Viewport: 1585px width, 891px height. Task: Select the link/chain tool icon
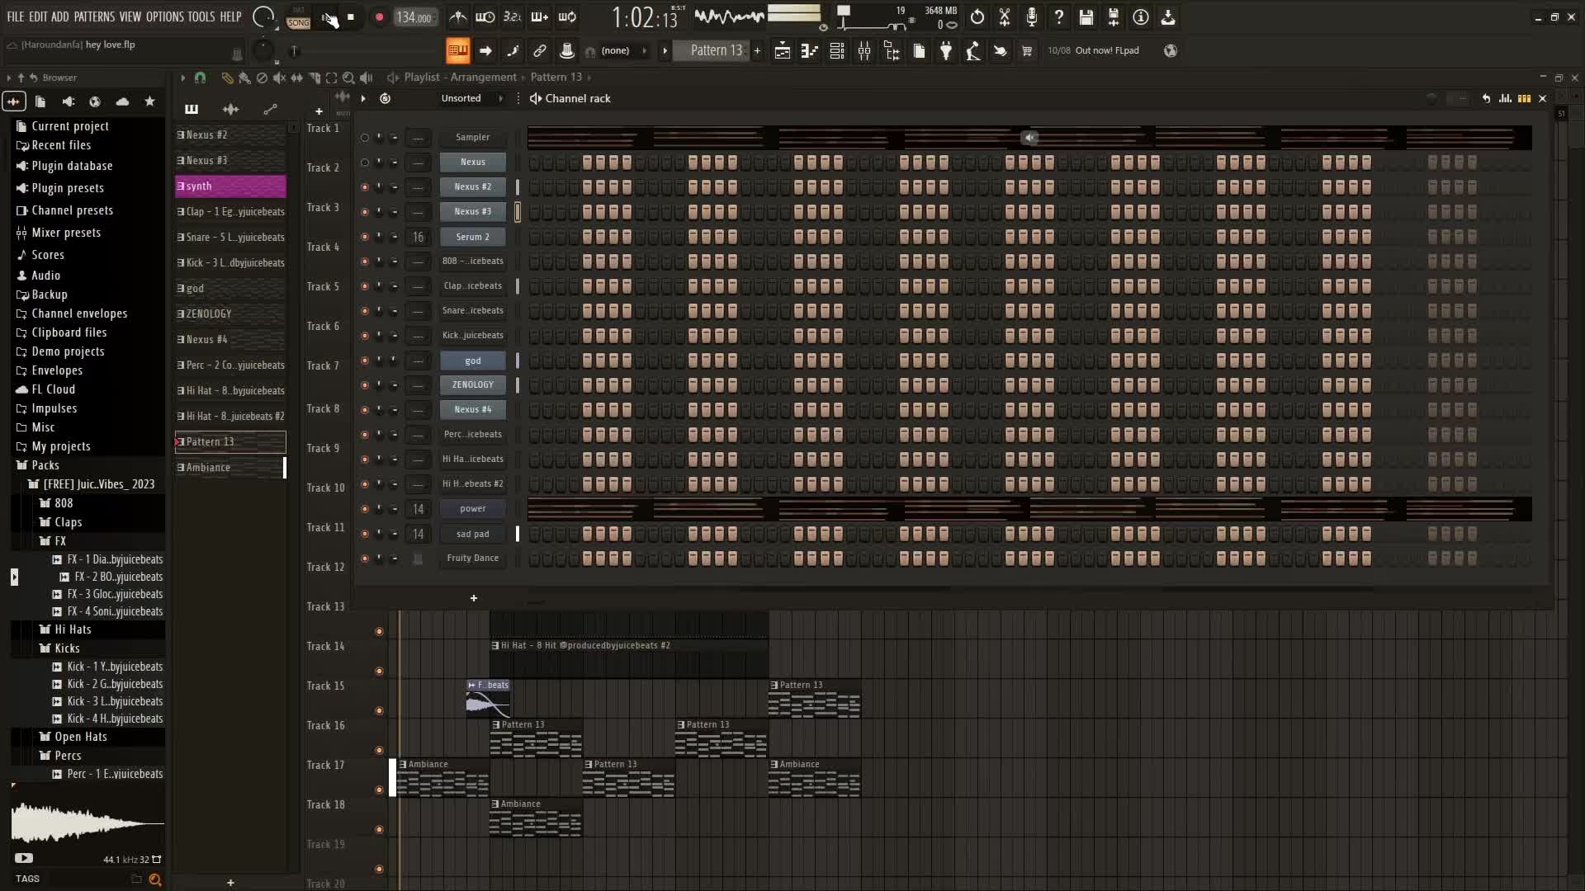click(x=540, y=51)
